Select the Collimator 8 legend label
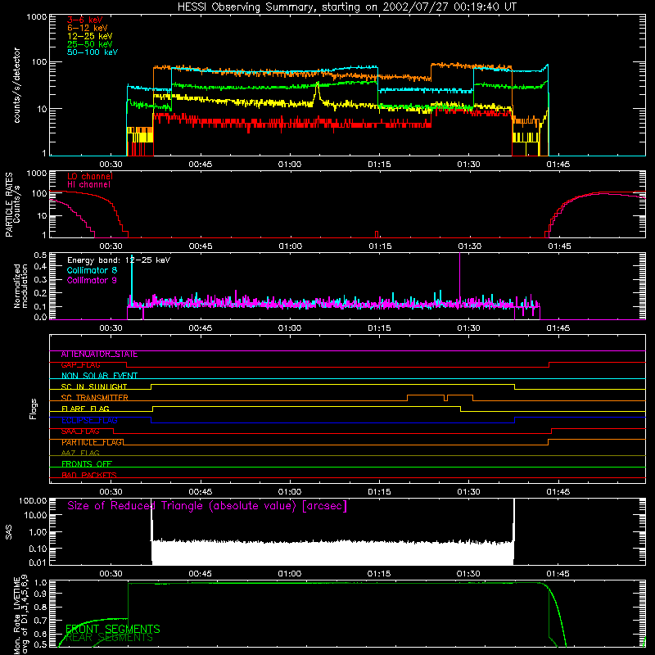 point(92,270)
